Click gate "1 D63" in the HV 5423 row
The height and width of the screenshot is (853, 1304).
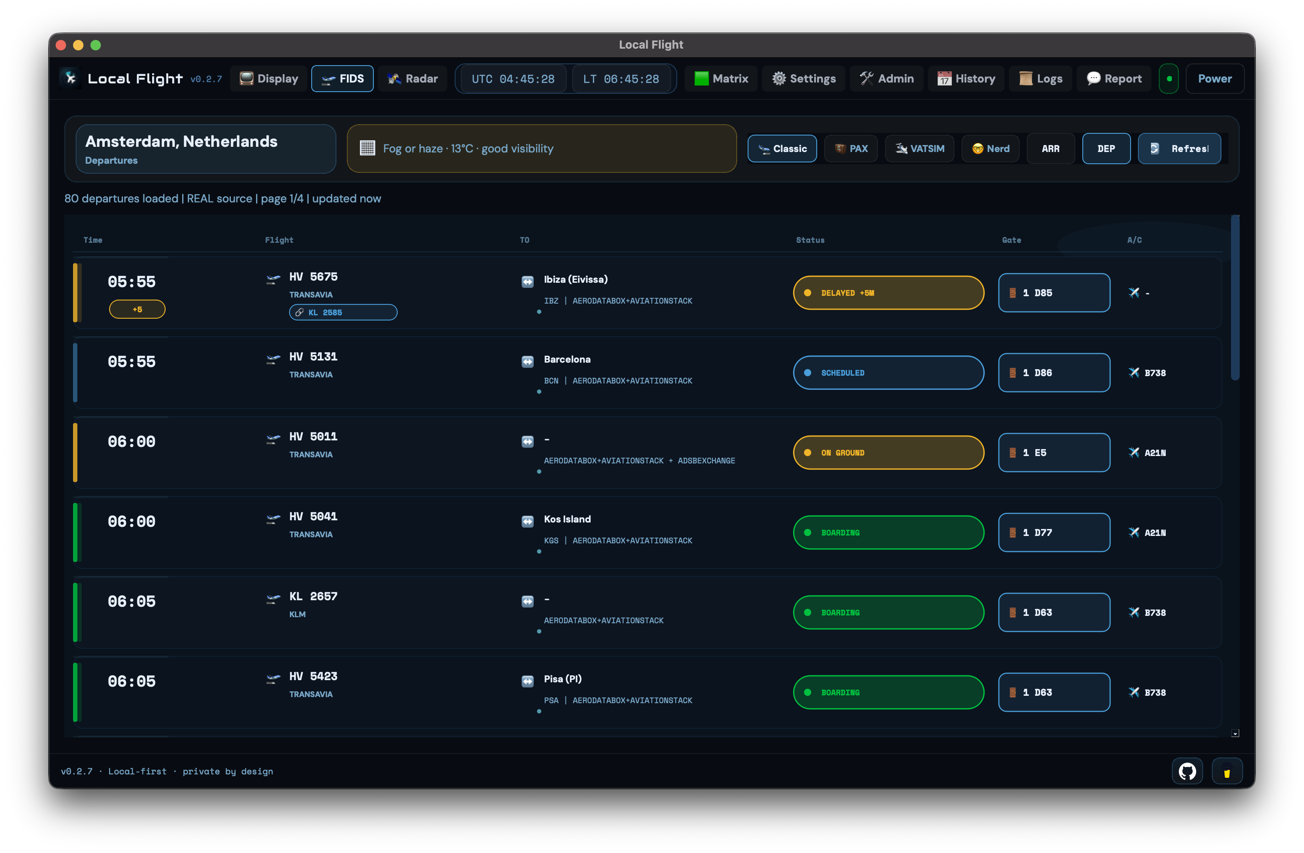coord(1054,692)
